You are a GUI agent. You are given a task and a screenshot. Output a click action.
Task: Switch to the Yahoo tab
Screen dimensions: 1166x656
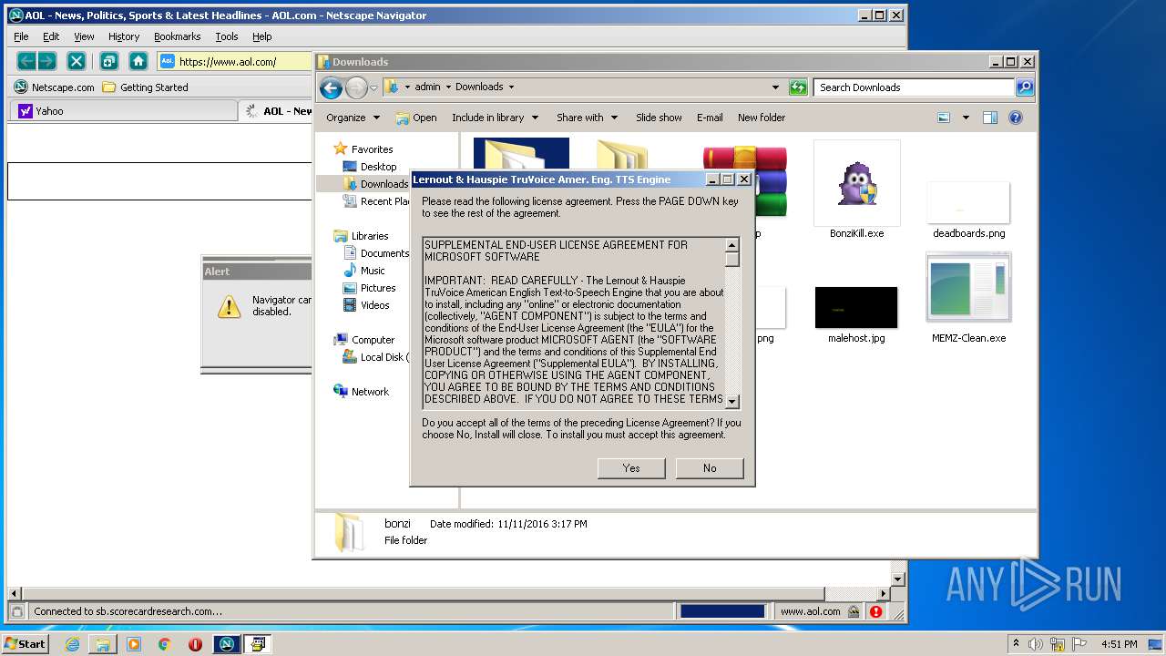coord(123,111)
